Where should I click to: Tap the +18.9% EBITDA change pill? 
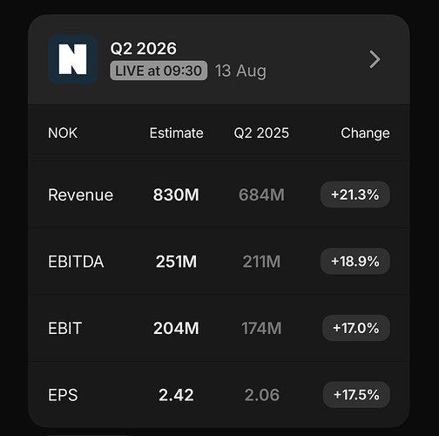[x=355, y=261]
